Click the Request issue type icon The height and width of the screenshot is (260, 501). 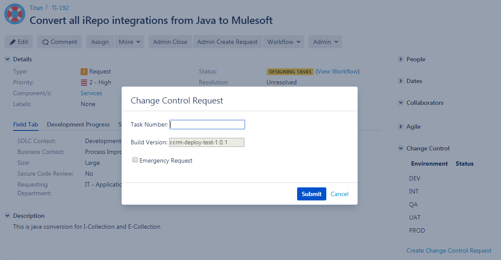click(84, 72)
